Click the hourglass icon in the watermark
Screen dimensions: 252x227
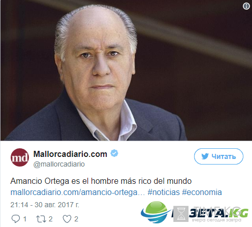tap(181, 214)
